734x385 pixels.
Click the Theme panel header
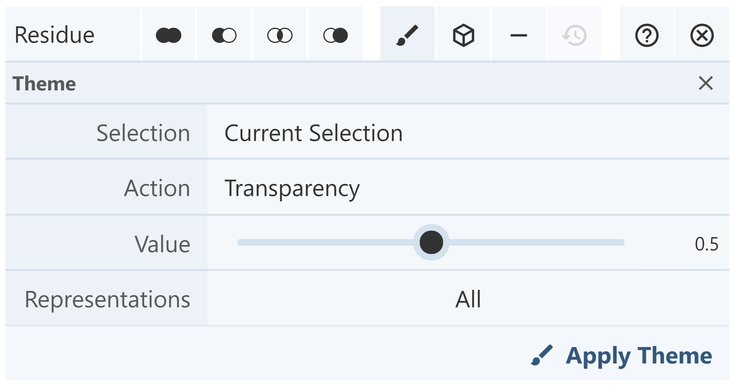click(x=323, y=84)
